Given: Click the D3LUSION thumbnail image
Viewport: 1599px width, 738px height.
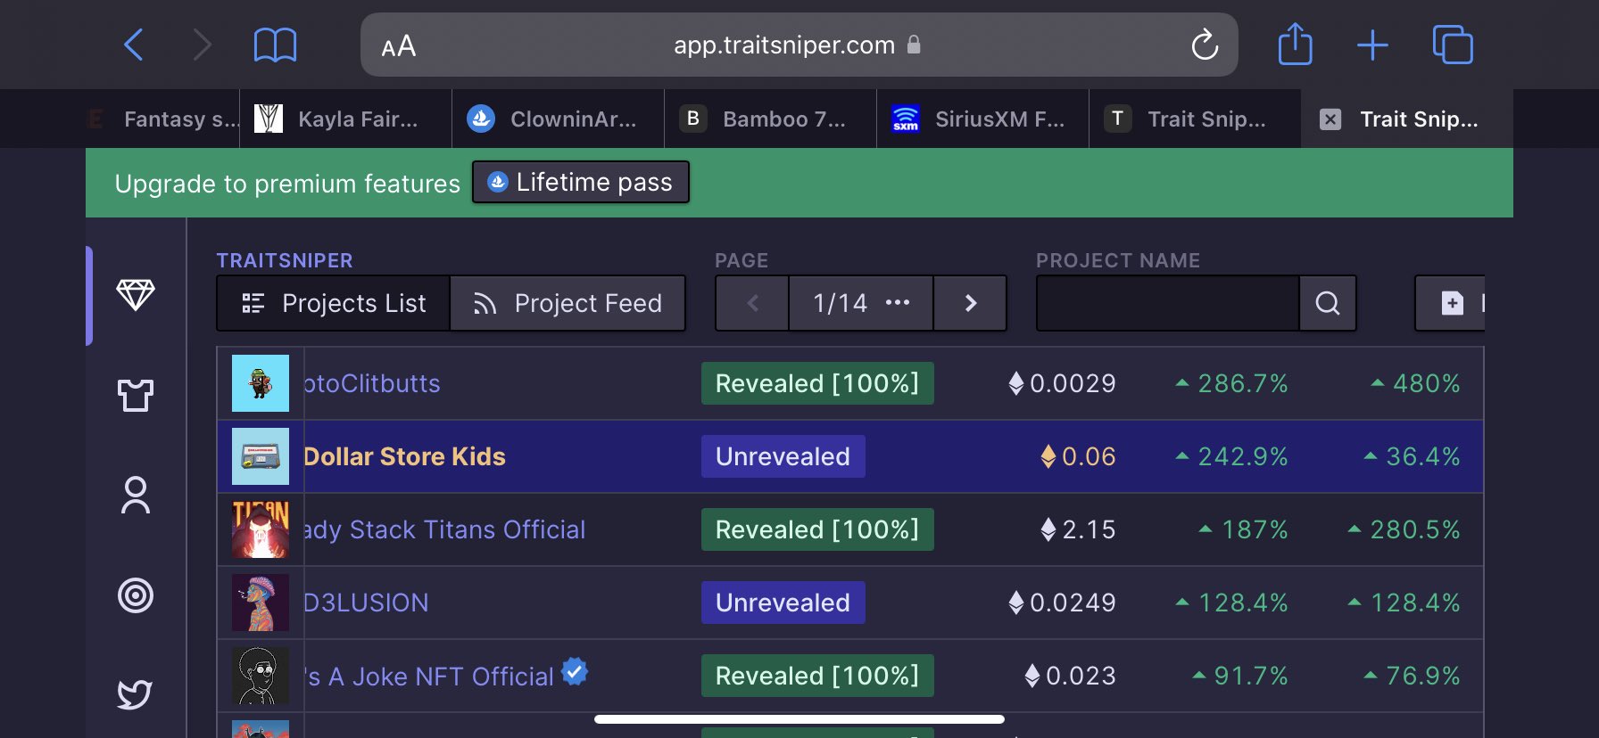Looking at the screenshot, I should click(261, 603).
